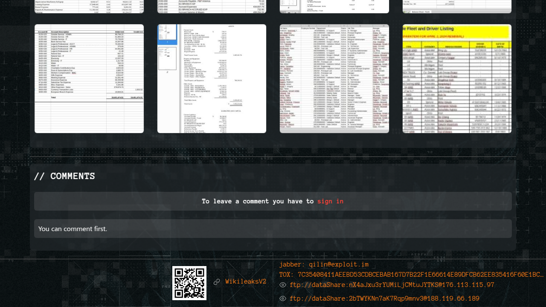The width and height of the screenshot is (546, 307).
Task: Click the eye icon beside the lower FTP link
Action: (283, 299)
